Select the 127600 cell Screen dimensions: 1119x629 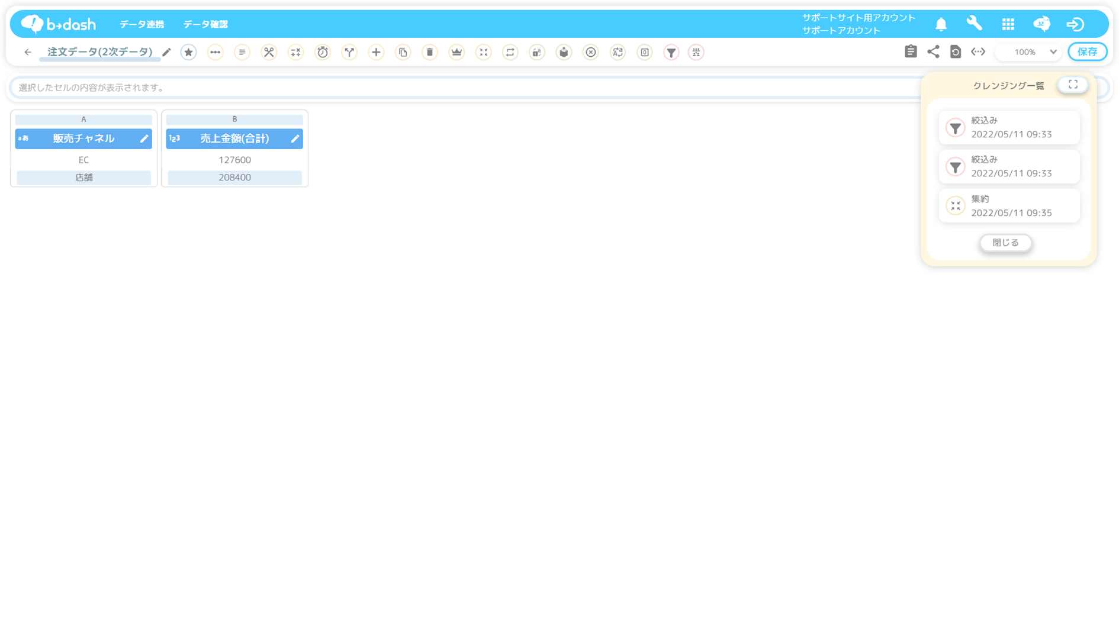234,160
